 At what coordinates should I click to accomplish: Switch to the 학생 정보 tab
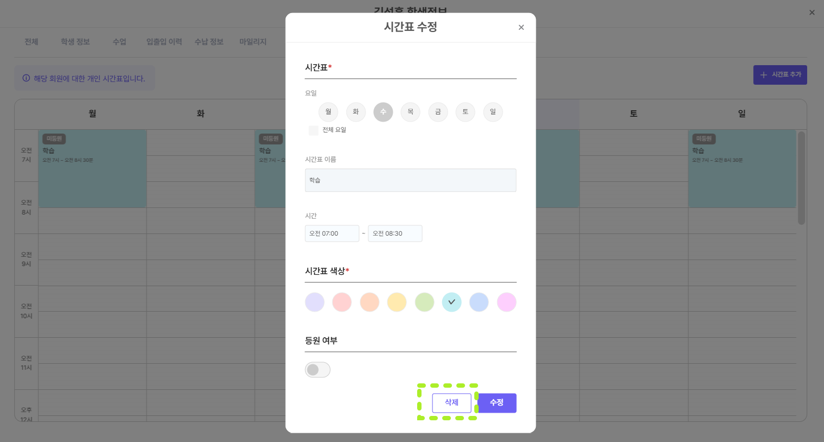[x=75, y=42]
